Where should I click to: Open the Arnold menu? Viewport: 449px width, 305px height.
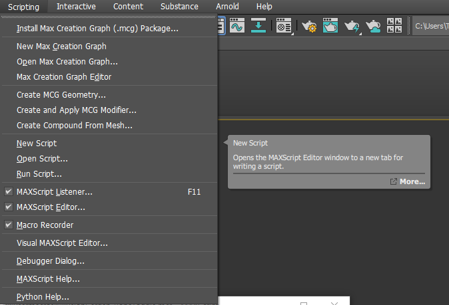(x=227, y=6)
